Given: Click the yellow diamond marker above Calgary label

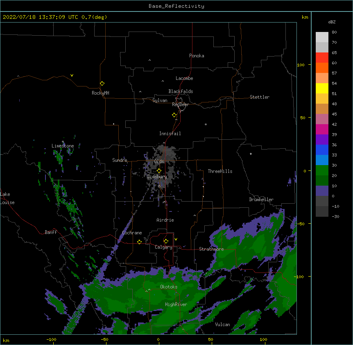Looking at the screenshot, I should coord(166,241).
